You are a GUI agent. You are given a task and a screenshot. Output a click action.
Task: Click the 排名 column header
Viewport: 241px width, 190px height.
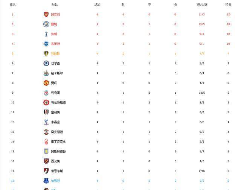point(12,5)
